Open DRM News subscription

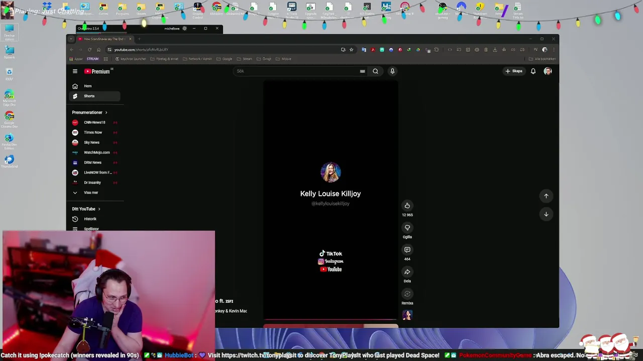coord(95,162)
